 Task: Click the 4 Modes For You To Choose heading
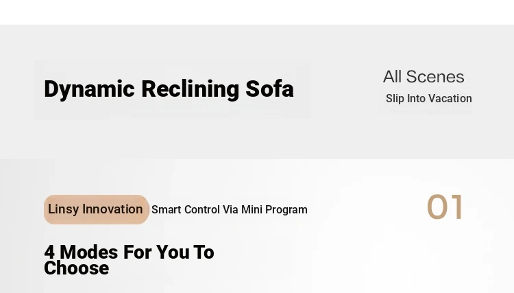pos(129,260)
